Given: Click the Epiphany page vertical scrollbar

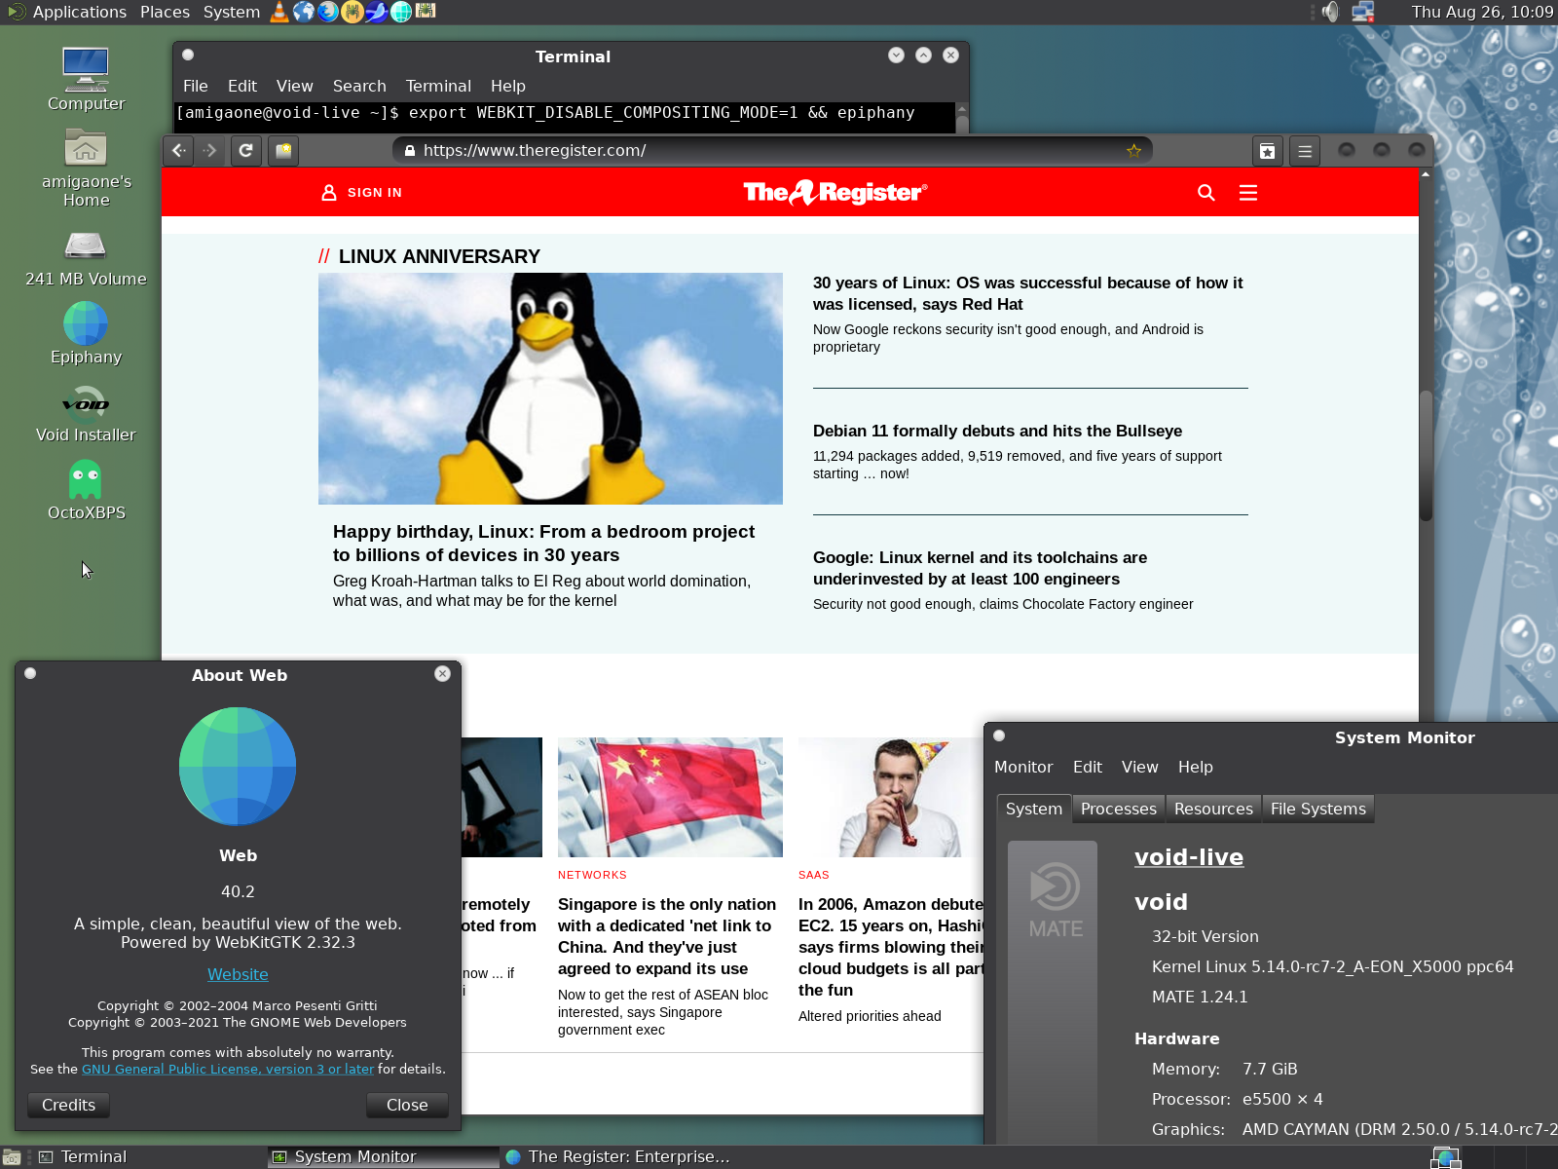Looking at the screenshot, I should 1426,456.
